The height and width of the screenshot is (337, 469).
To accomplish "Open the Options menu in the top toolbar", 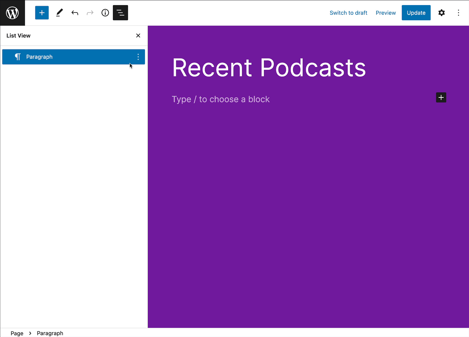I will [458, 13].
